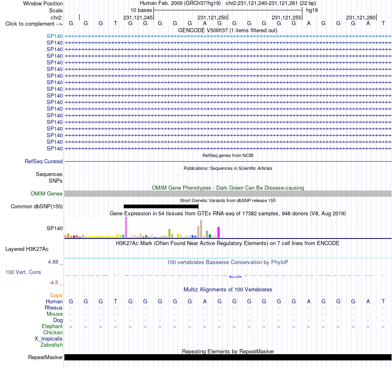Click the Rhesus species label
Viewport: 392px width, 367px height.
(54, 307)
